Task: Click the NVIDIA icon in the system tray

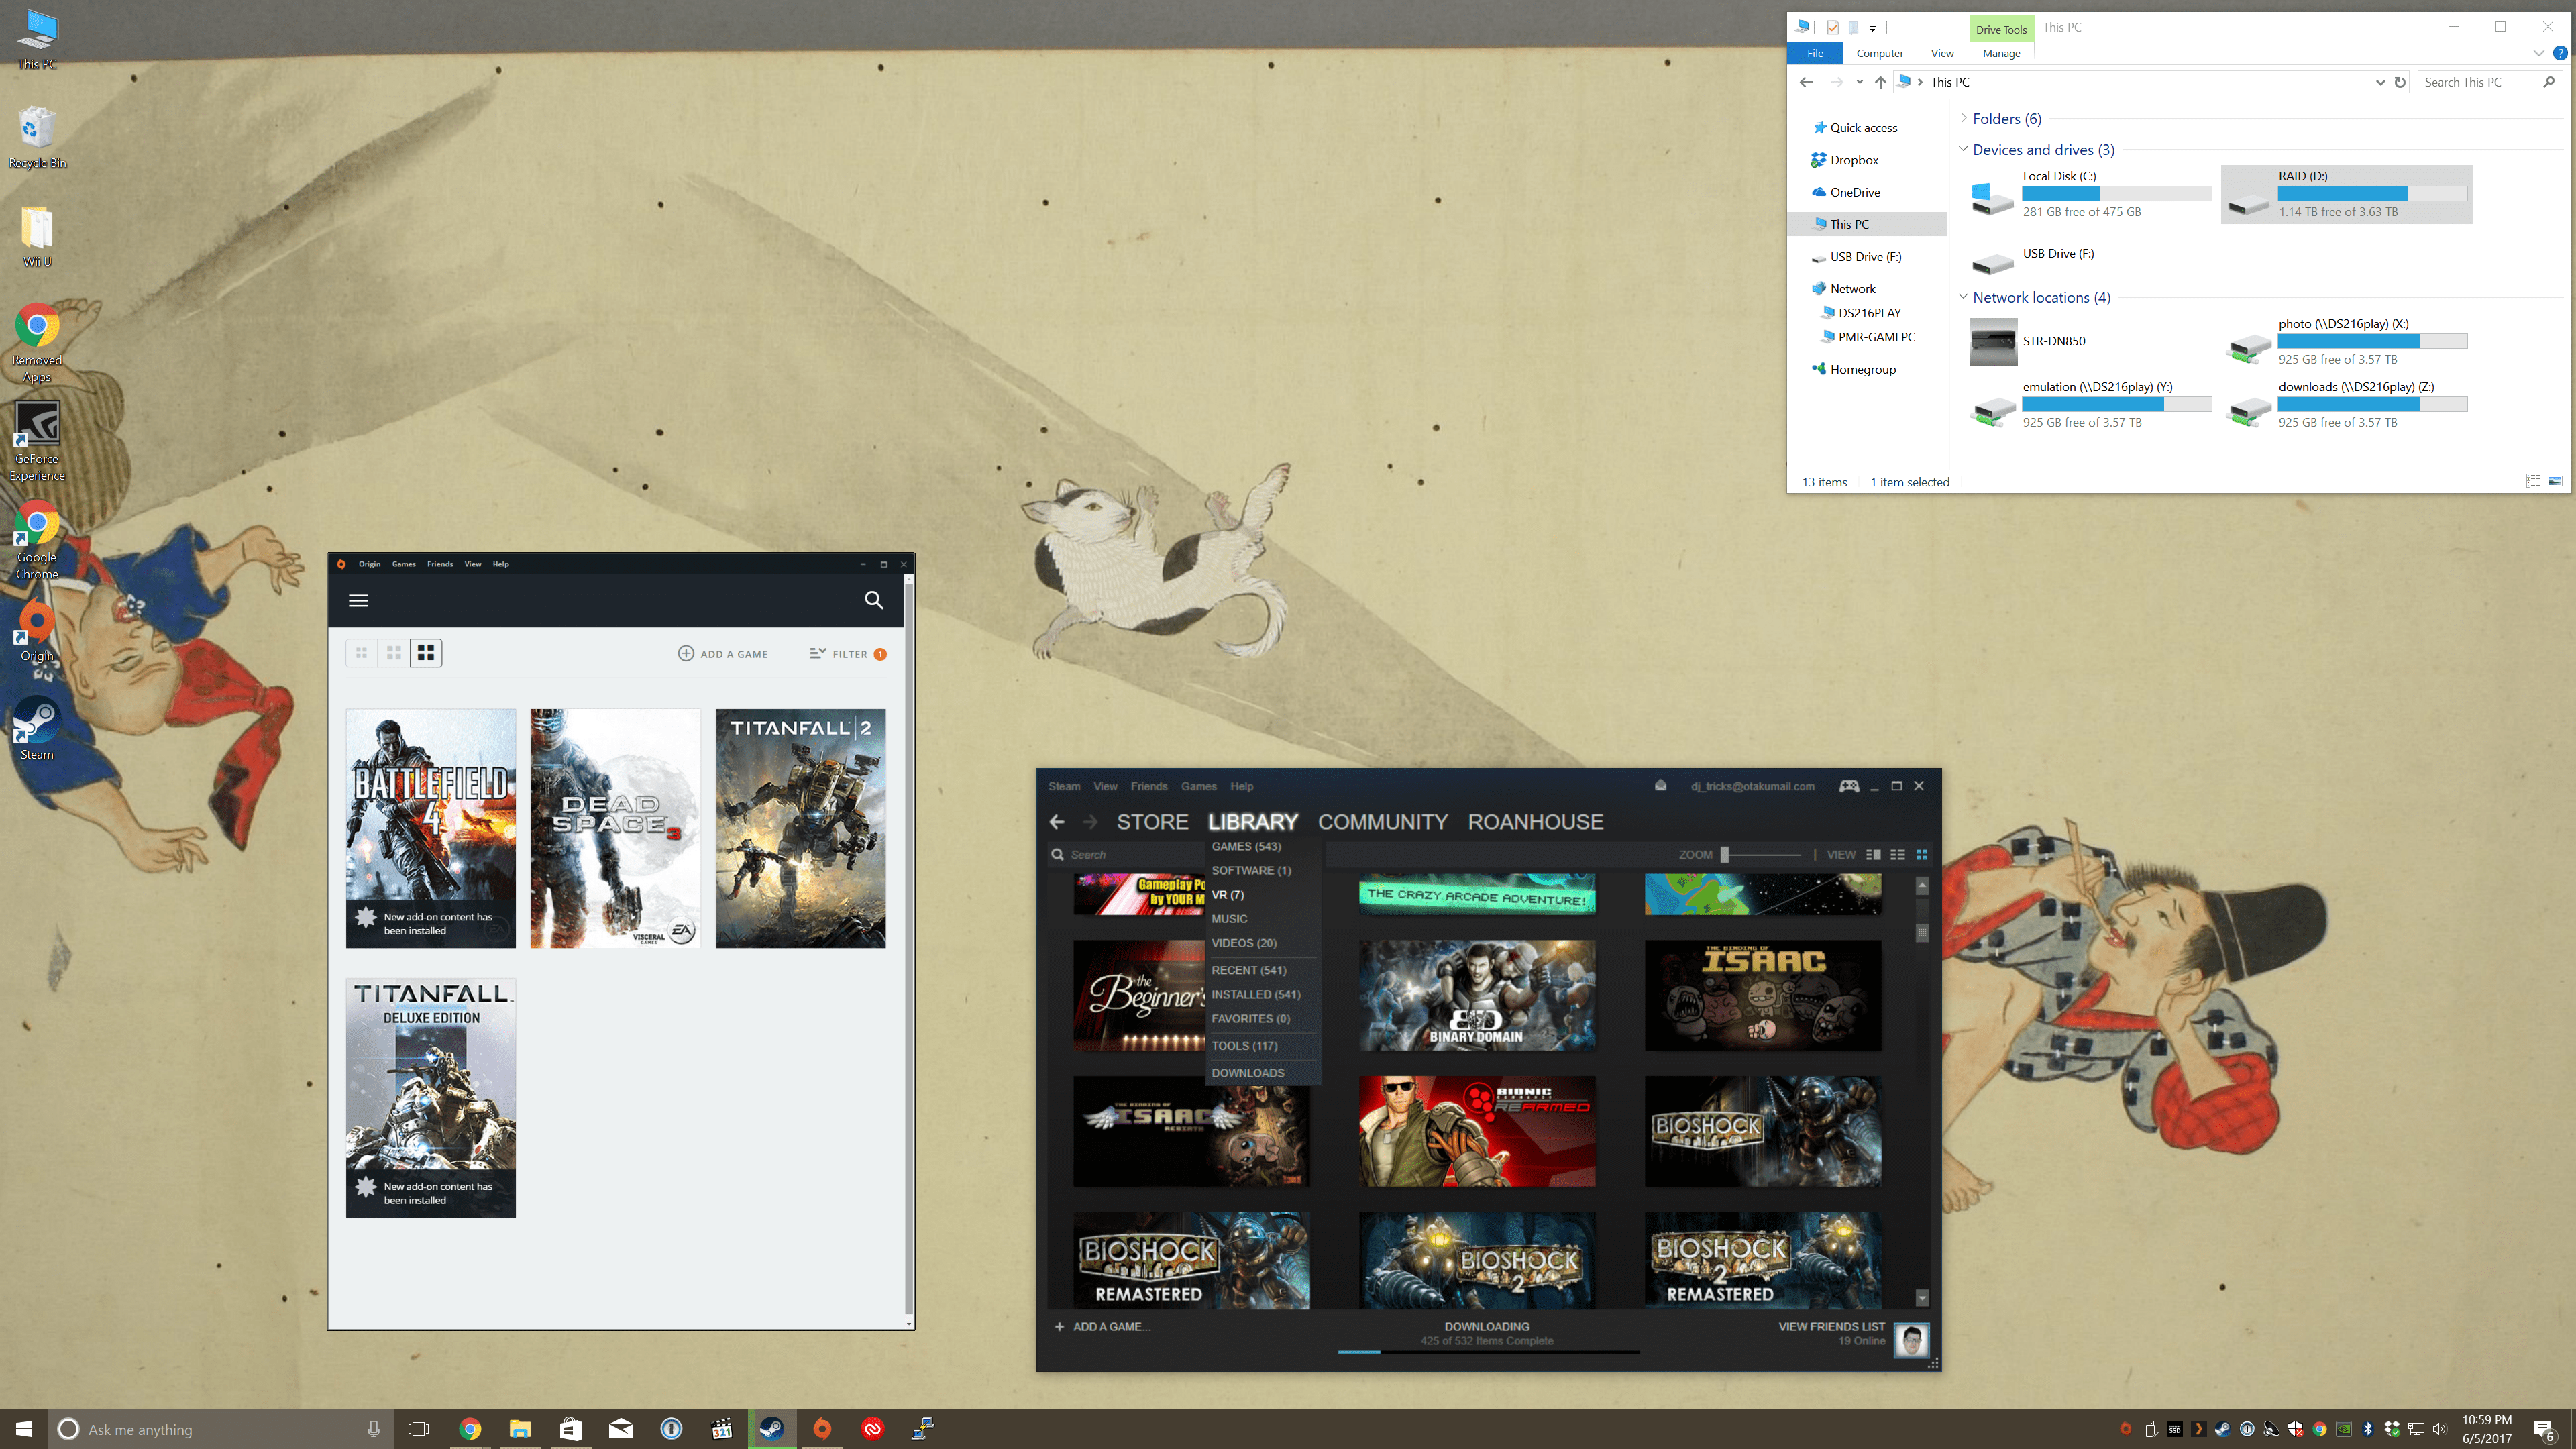Action: (x=2344, y=1429)
